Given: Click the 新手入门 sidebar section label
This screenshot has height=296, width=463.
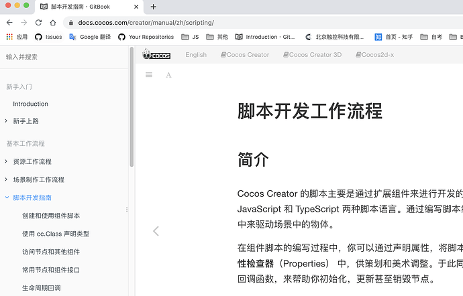Looking at the screenshot, I should pyautogui.click(x=19, y=86).
